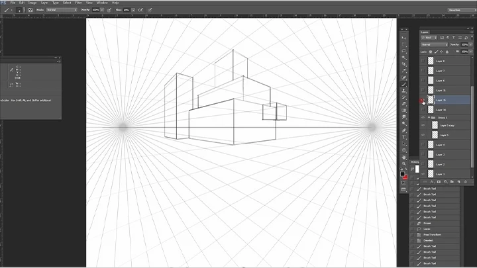Select the Gradient tool
Viewport: 477px width, 268px height.
[403, 111]
